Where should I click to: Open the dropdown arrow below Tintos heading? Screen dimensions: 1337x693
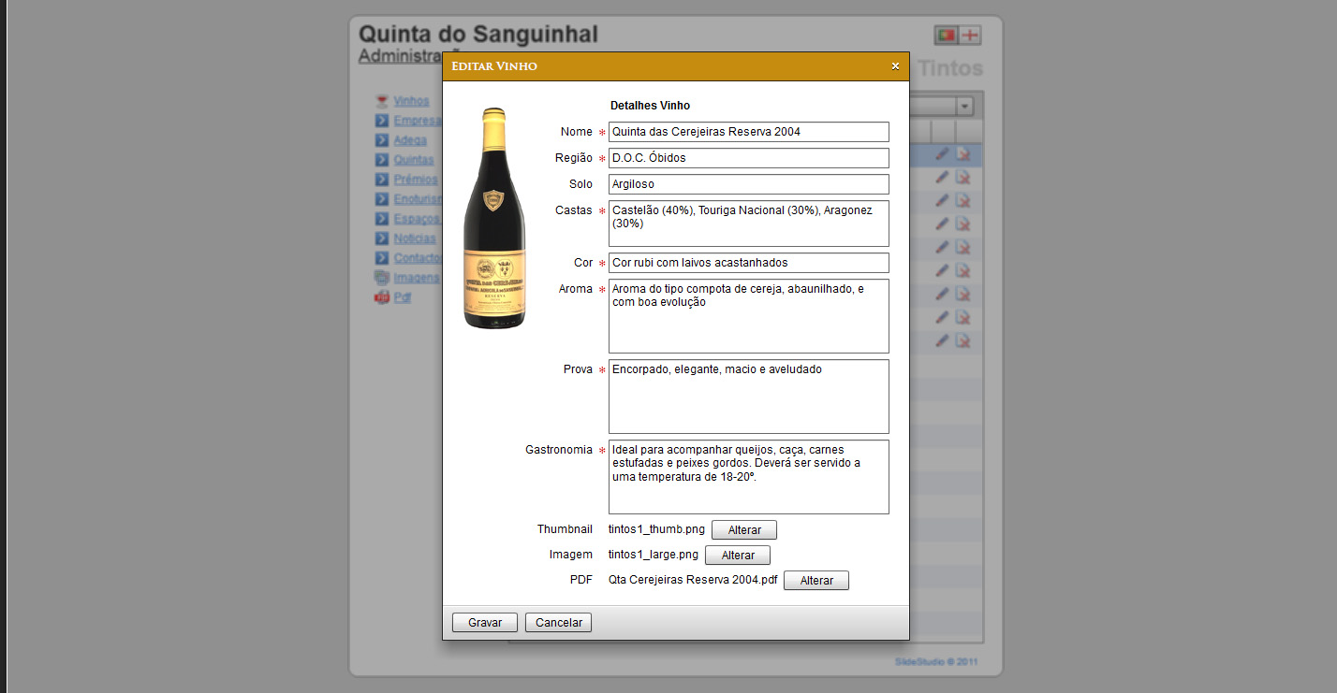coord(964,107)
